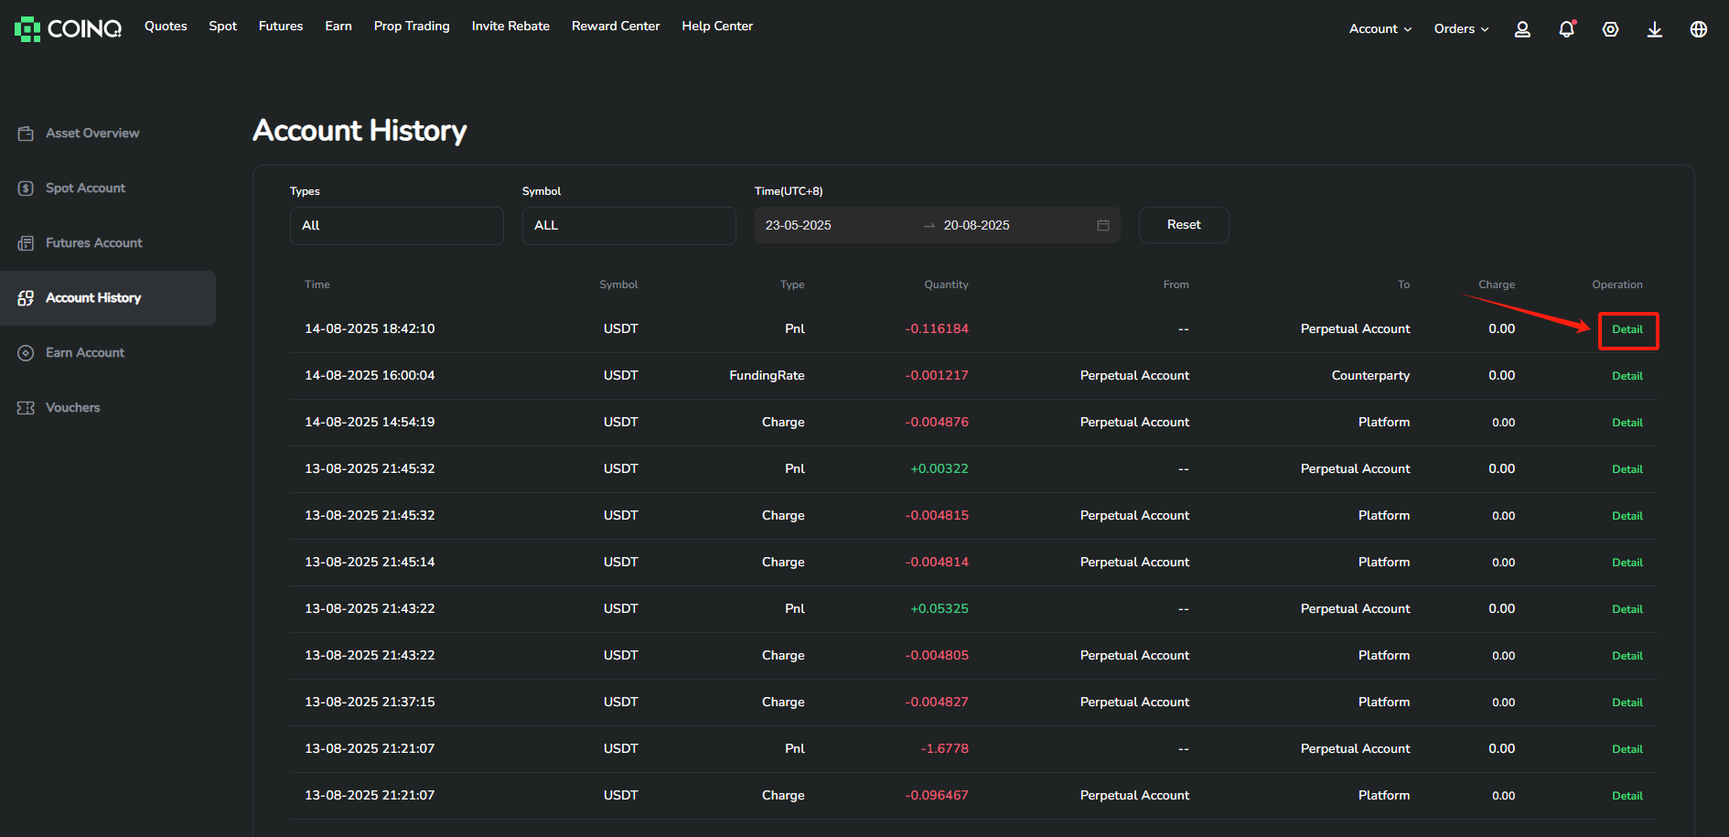The image size is (1729, 837).
Task: Open the settings gear icon
Action: pos(1610,28)
